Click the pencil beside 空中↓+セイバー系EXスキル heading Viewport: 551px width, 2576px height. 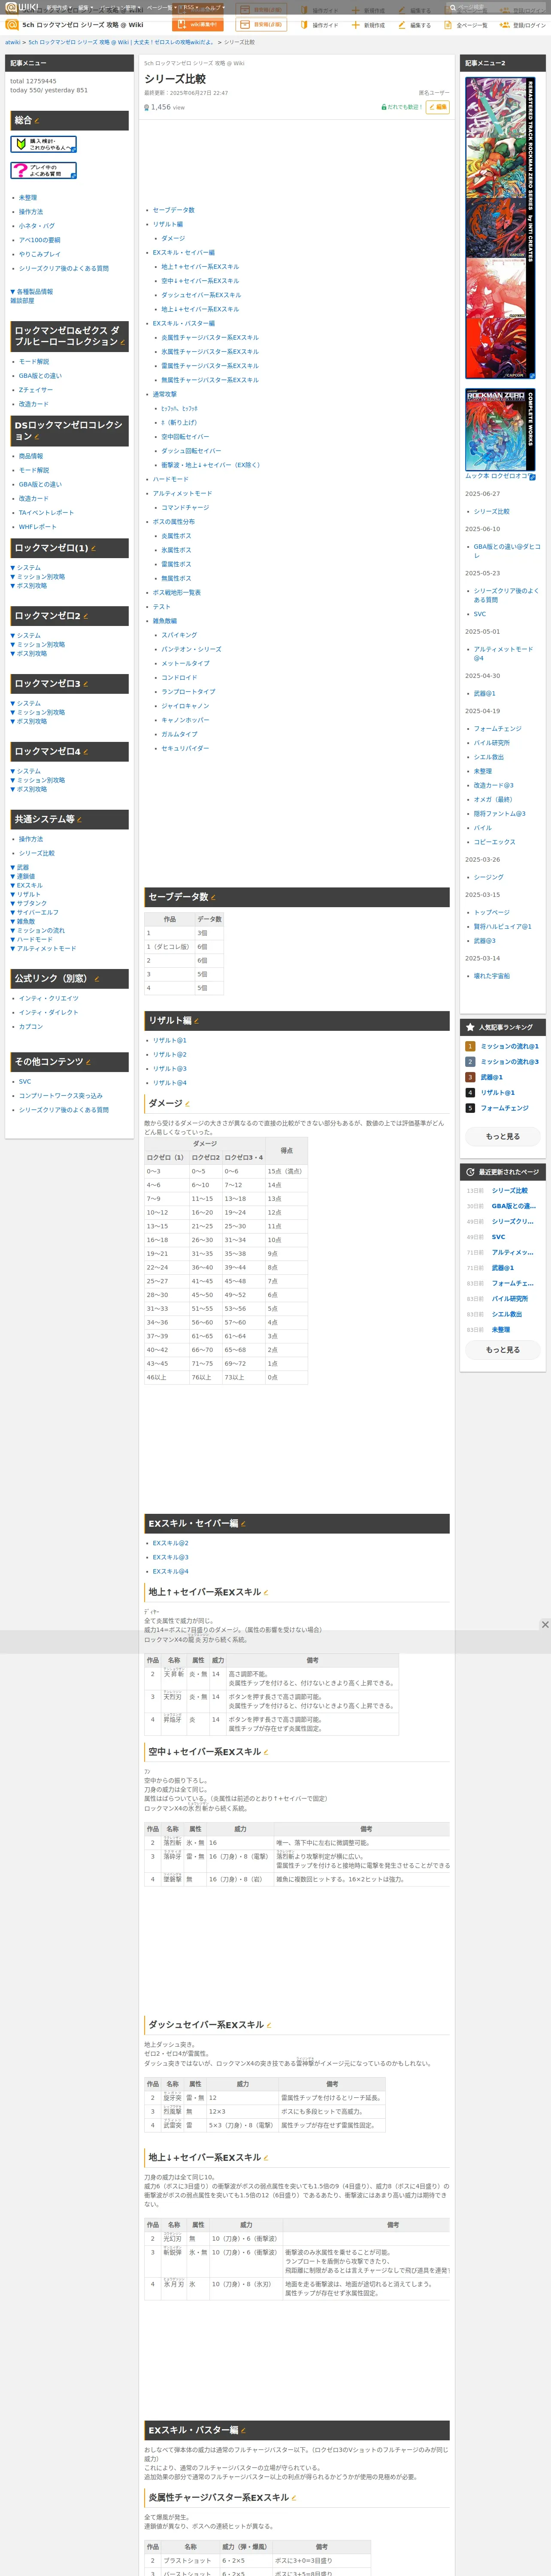(x=266, y=1753)
